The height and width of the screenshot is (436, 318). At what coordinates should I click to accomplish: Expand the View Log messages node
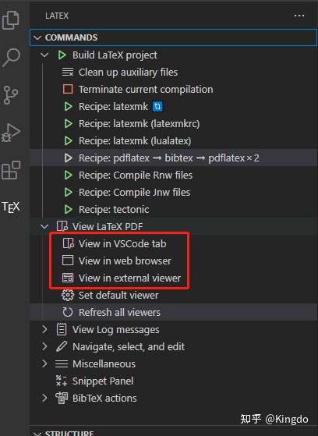point(44,329)
